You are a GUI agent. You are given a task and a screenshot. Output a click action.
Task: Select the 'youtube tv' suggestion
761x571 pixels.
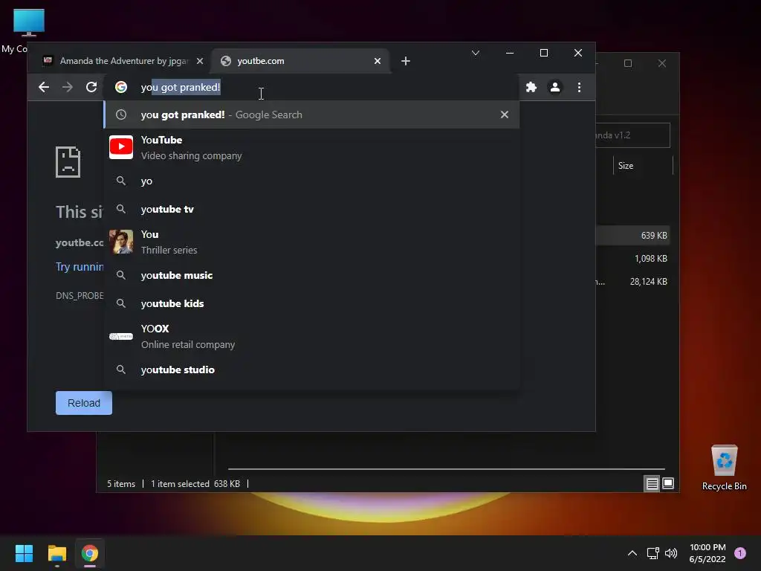[x=311, y=209]
